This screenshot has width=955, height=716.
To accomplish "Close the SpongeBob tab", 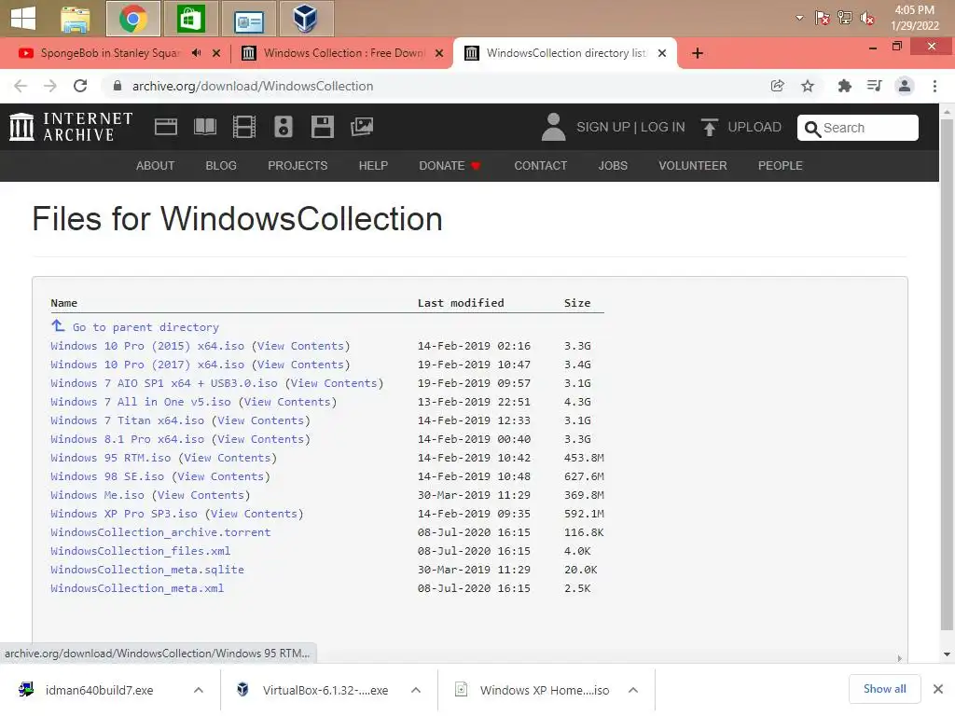I will pos(216,53).
